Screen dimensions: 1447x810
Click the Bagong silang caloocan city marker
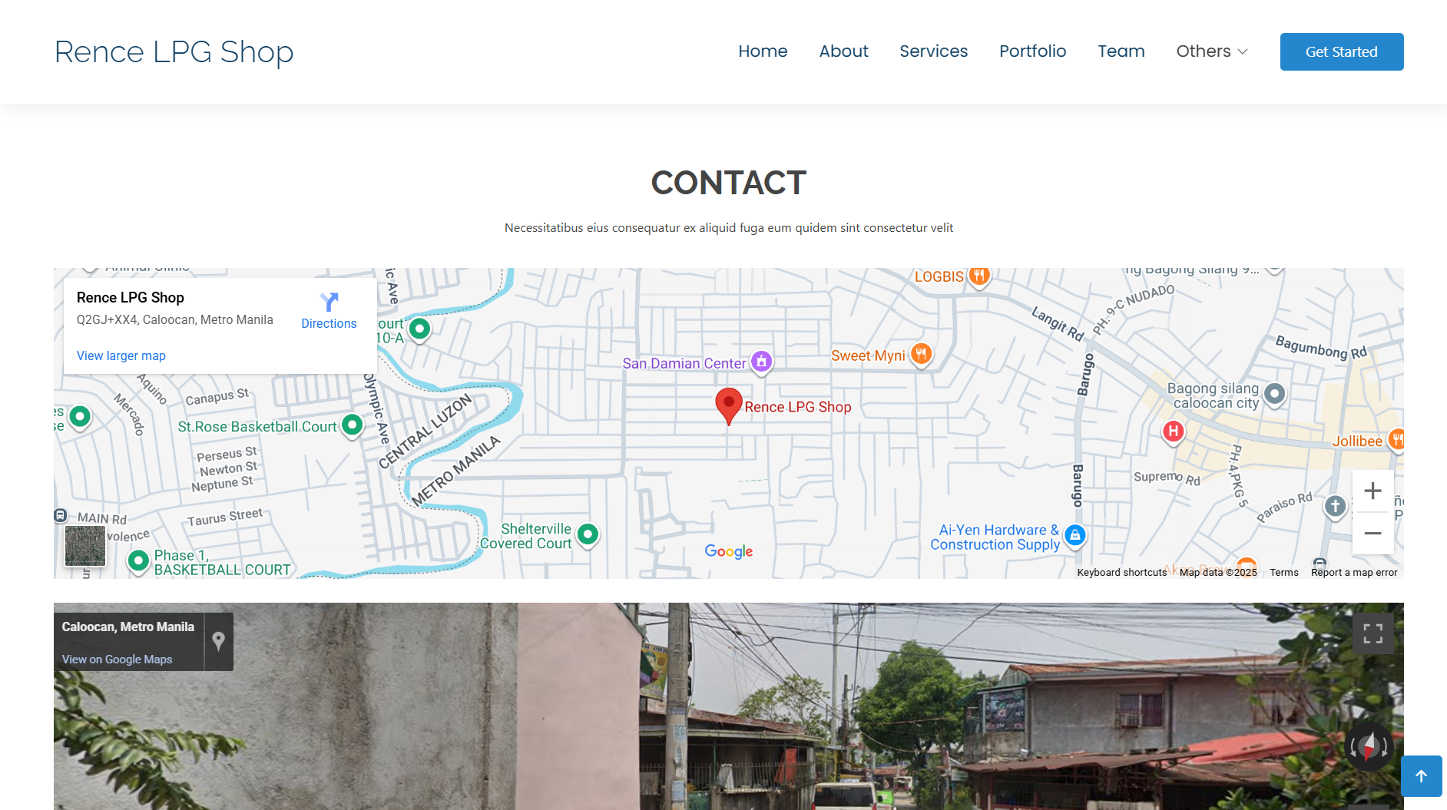click(x=1274, y=394)
